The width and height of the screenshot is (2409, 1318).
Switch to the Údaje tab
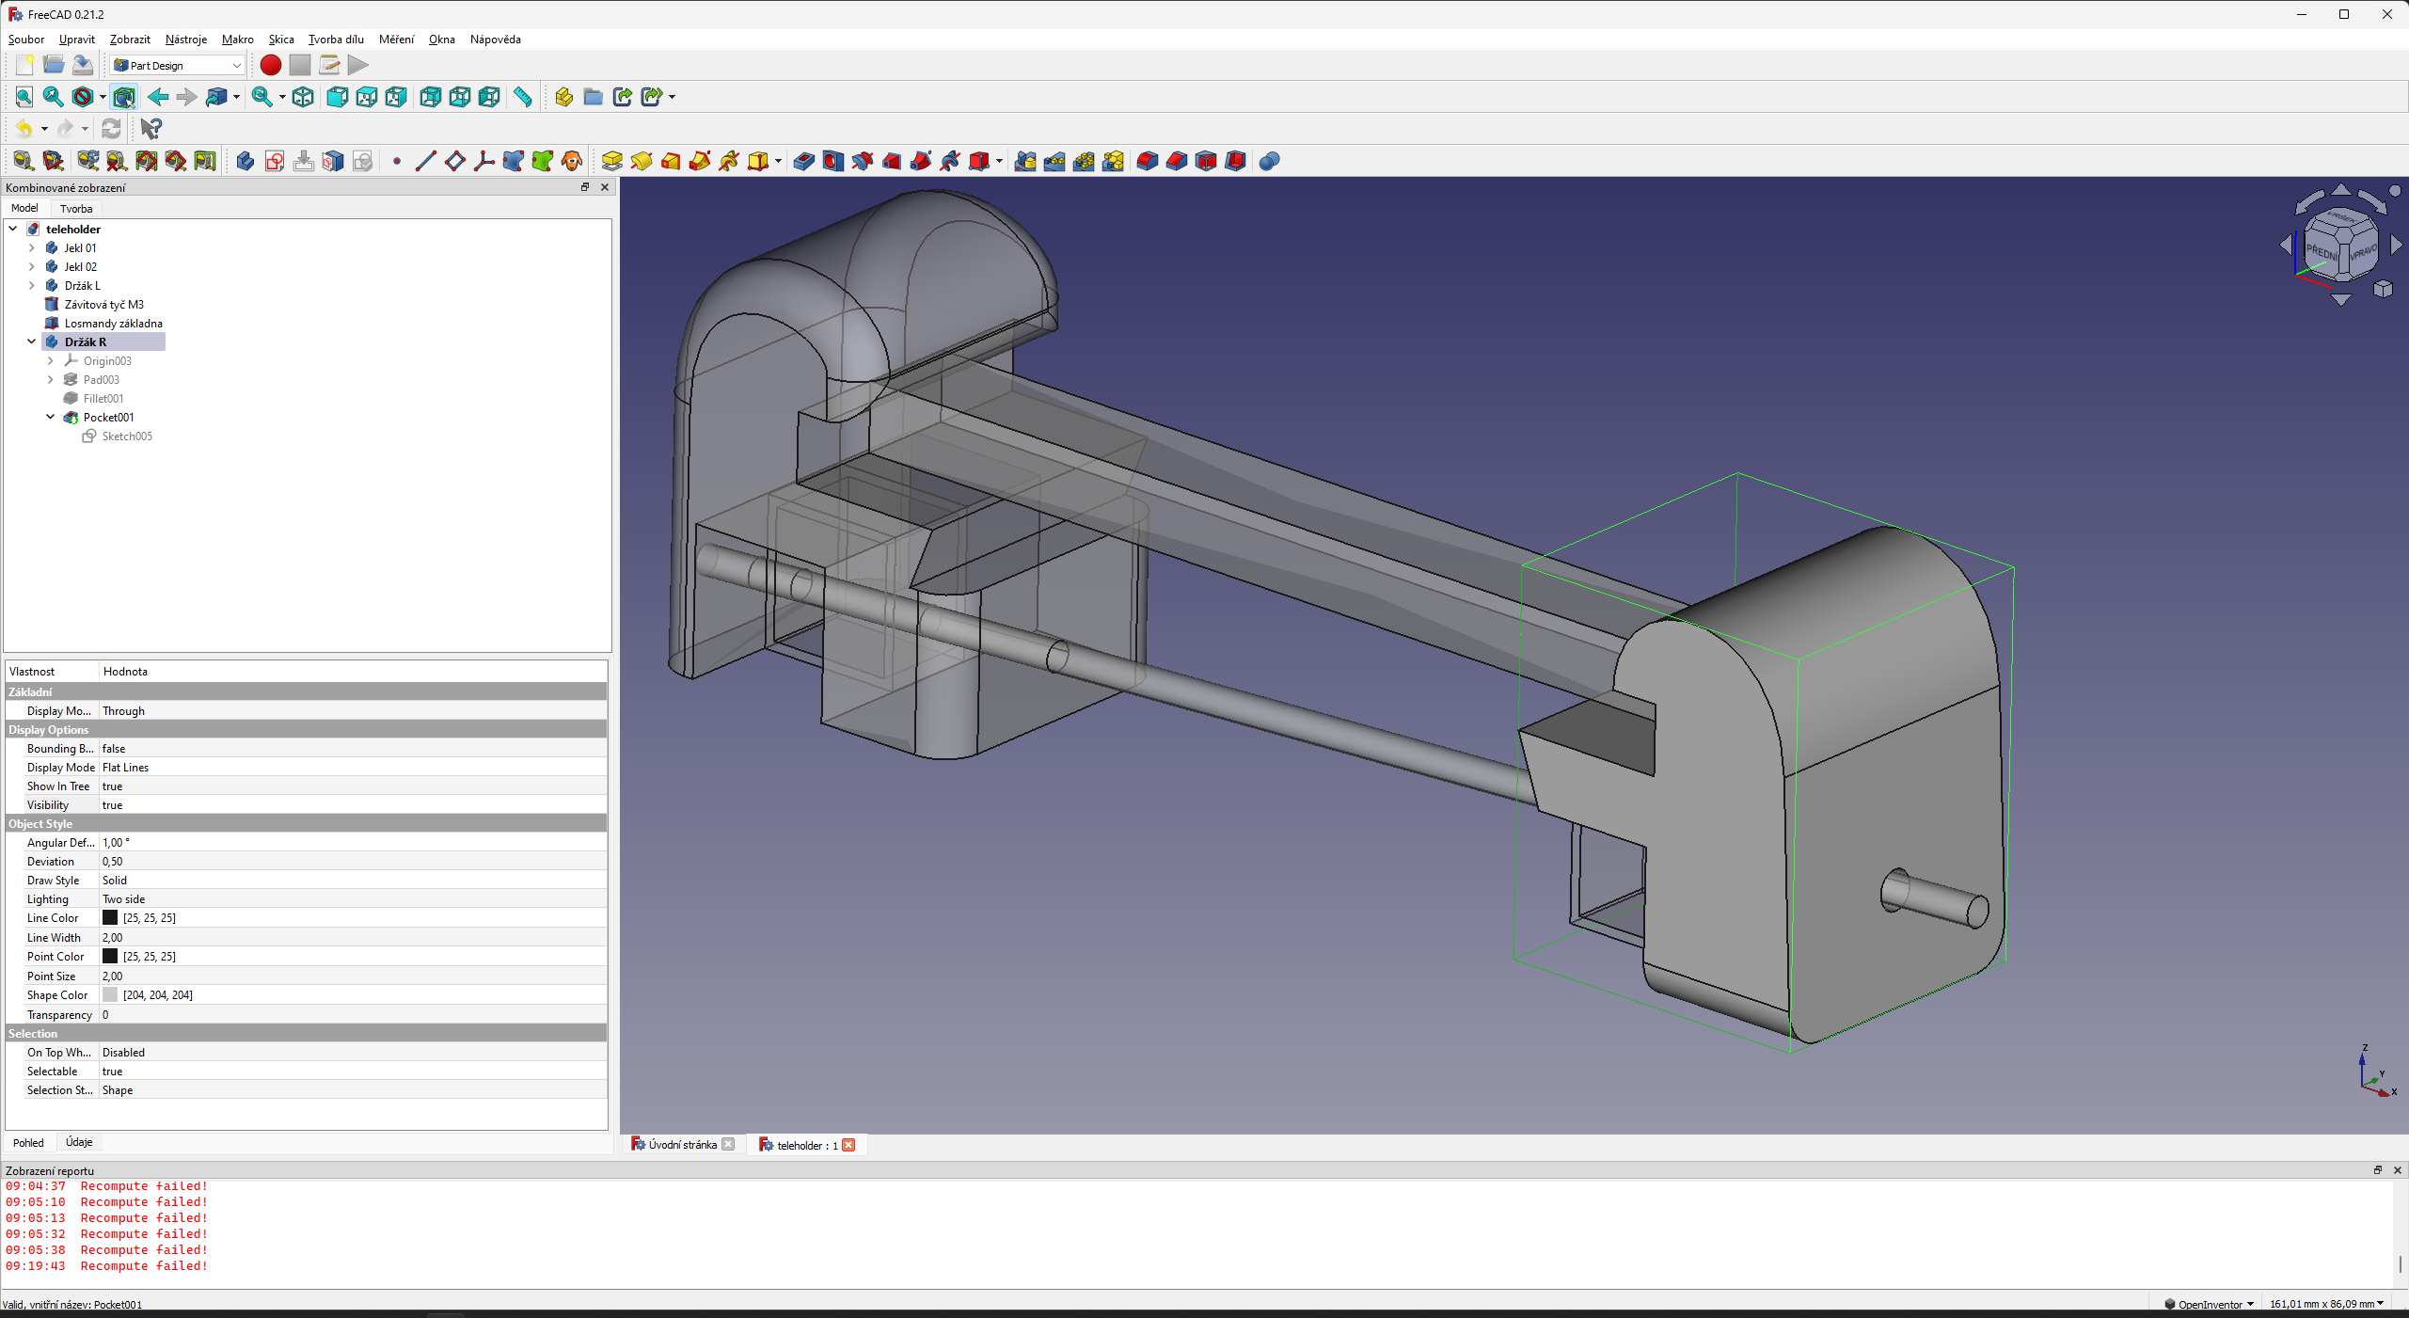pos(79,1142)
